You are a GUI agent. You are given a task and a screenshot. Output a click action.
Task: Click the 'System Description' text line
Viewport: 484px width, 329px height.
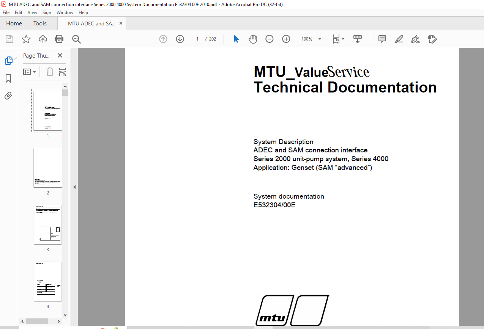pos(284,142)
